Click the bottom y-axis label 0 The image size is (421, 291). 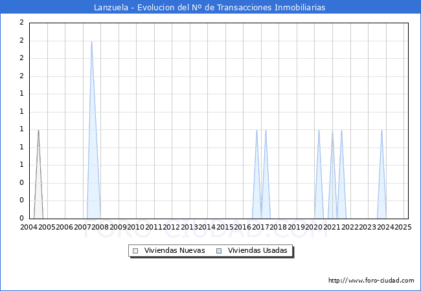22,218
